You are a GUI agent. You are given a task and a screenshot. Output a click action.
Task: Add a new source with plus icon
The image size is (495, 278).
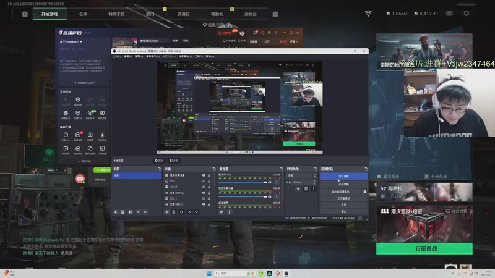click(x=166, y=212)
